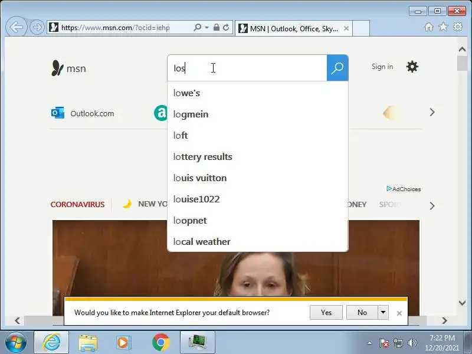
Task: Open a new blank tab
Action: coord(361,28)
